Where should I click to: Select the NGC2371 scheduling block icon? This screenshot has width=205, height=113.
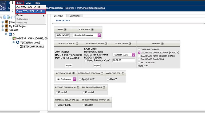point(14,38)
